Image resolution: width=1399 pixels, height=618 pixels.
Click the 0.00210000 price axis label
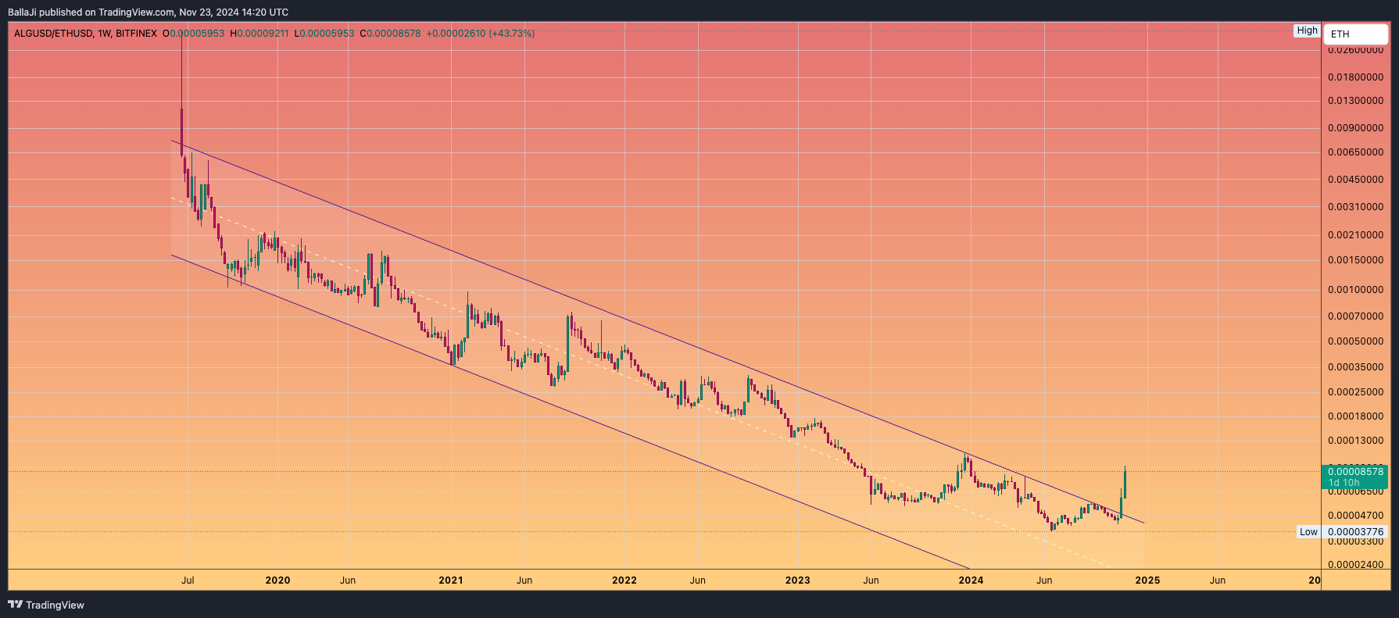(1355, 235)
